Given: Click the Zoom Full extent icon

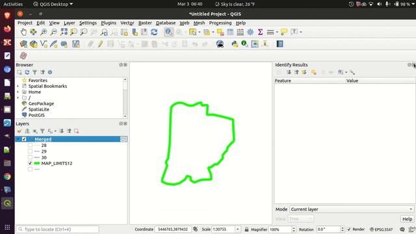Looking at the screenshot, I should pyautogui.click(x=64, y=32).
